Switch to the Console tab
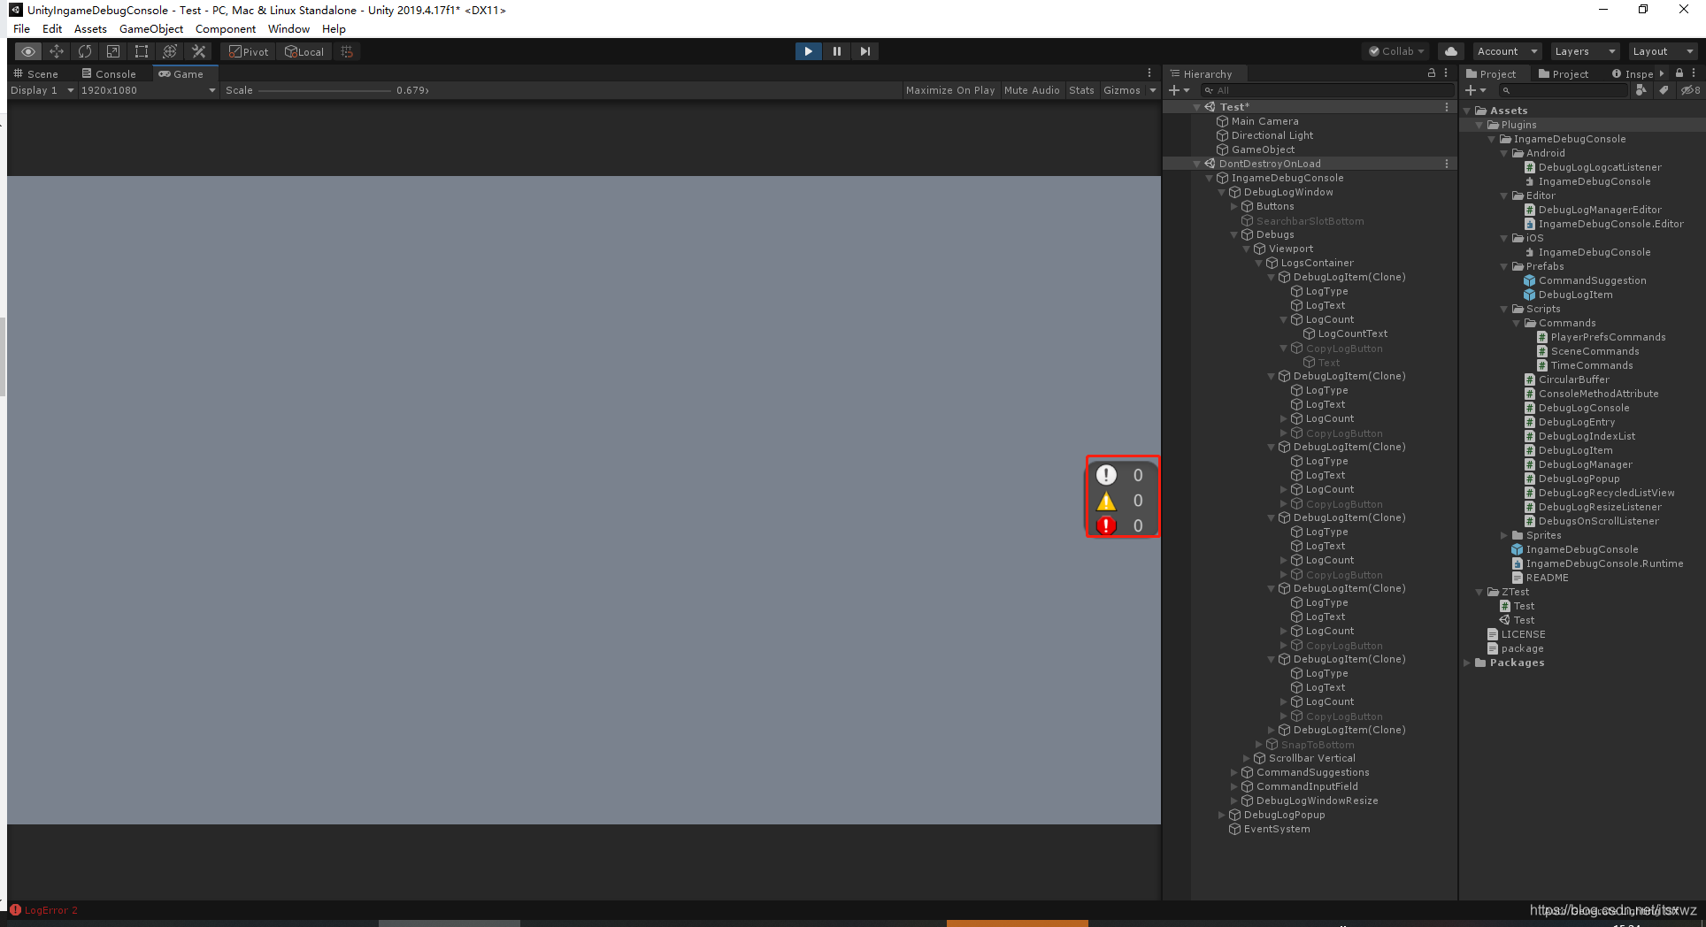The width and height of the screenshot is (1706, 927). (x=109, y=74)
